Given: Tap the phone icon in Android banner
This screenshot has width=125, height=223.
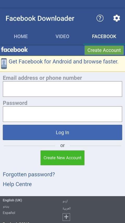Looking at the screenshot, I should click(4, 63).
